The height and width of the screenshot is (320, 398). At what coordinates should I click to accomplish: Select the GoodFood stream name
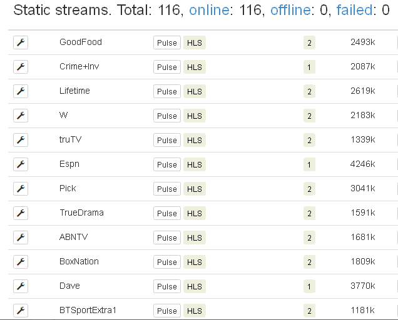(81, 42)
